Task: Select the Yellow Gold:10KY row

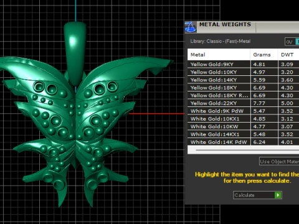Action: [x=243, y=72]
